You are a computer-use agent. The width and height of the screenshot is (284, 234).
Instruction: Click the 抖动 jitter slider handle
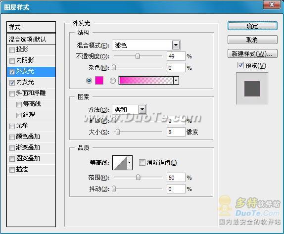[x=114, y=188]
